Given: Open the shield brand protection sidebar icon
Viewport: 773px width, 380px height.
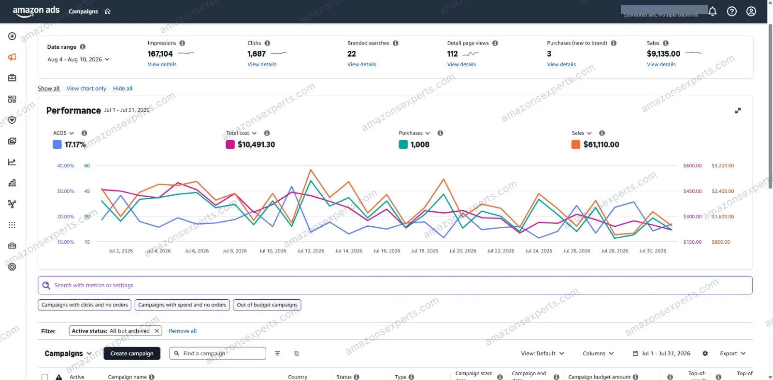Looking at the screenshot, I should coord(12,120).
